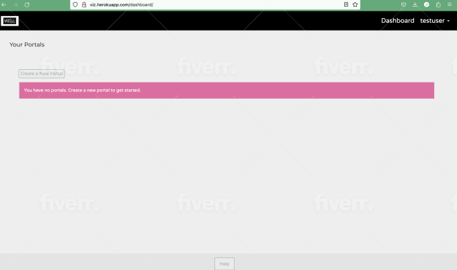Bookmark this page with the star
457x270 pixels.
(355, 4)
